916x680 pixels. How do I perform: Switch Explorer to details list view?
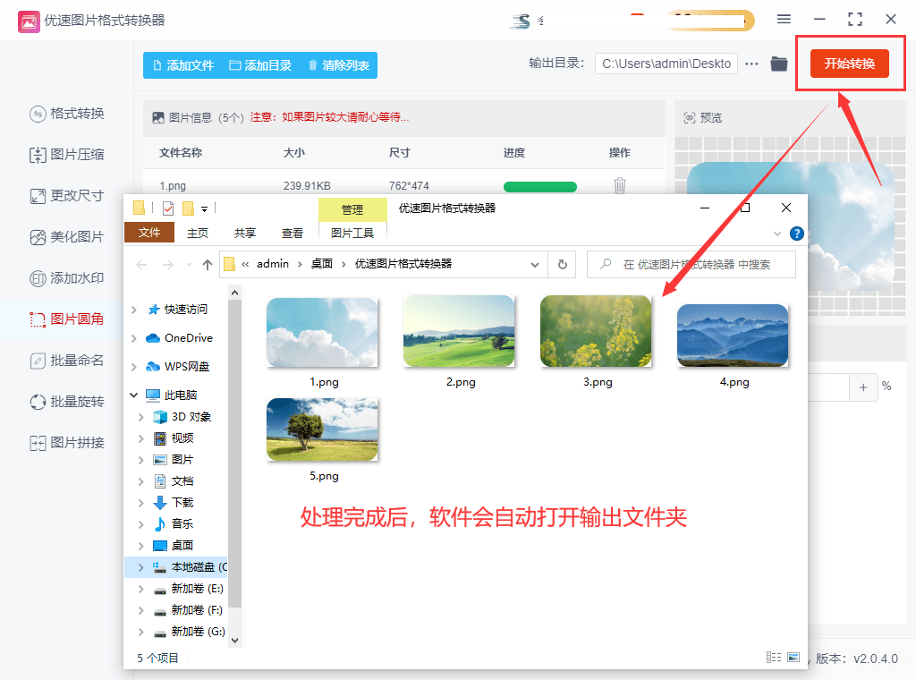773,658
